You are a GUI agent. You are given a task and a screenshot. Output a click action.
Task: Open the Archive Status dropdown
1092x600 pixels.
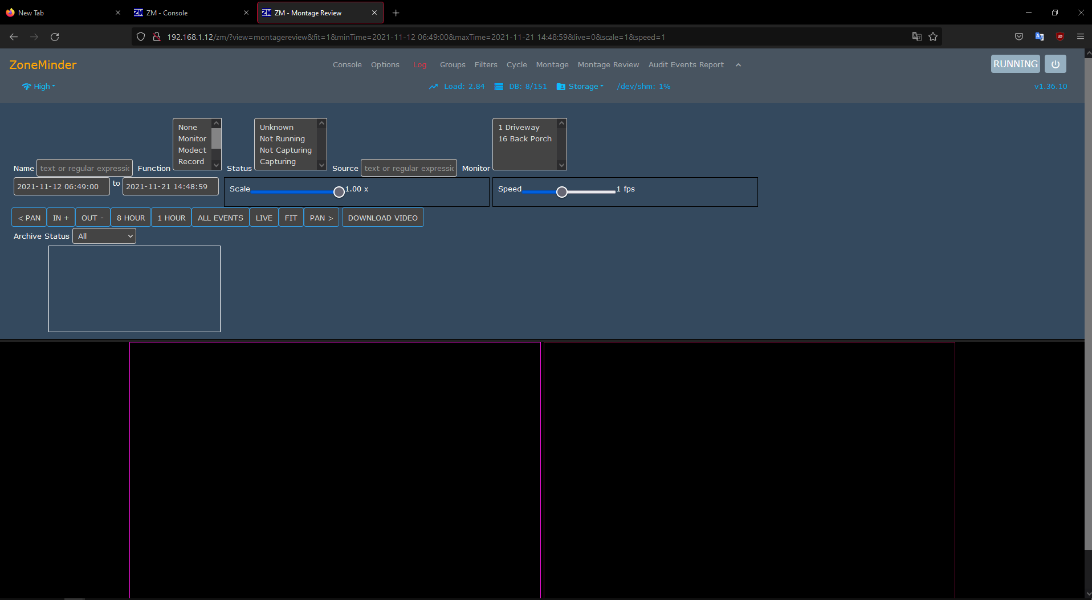pyautogui.click(x=104, y=236)
